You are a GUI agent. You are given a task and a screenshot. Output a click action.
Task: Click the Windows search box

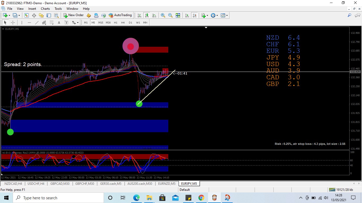pyautogui.click(x=58, y=198)
